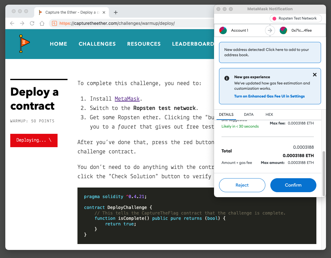
Task: Click the Account 1 label
Action: click(240, 30)
